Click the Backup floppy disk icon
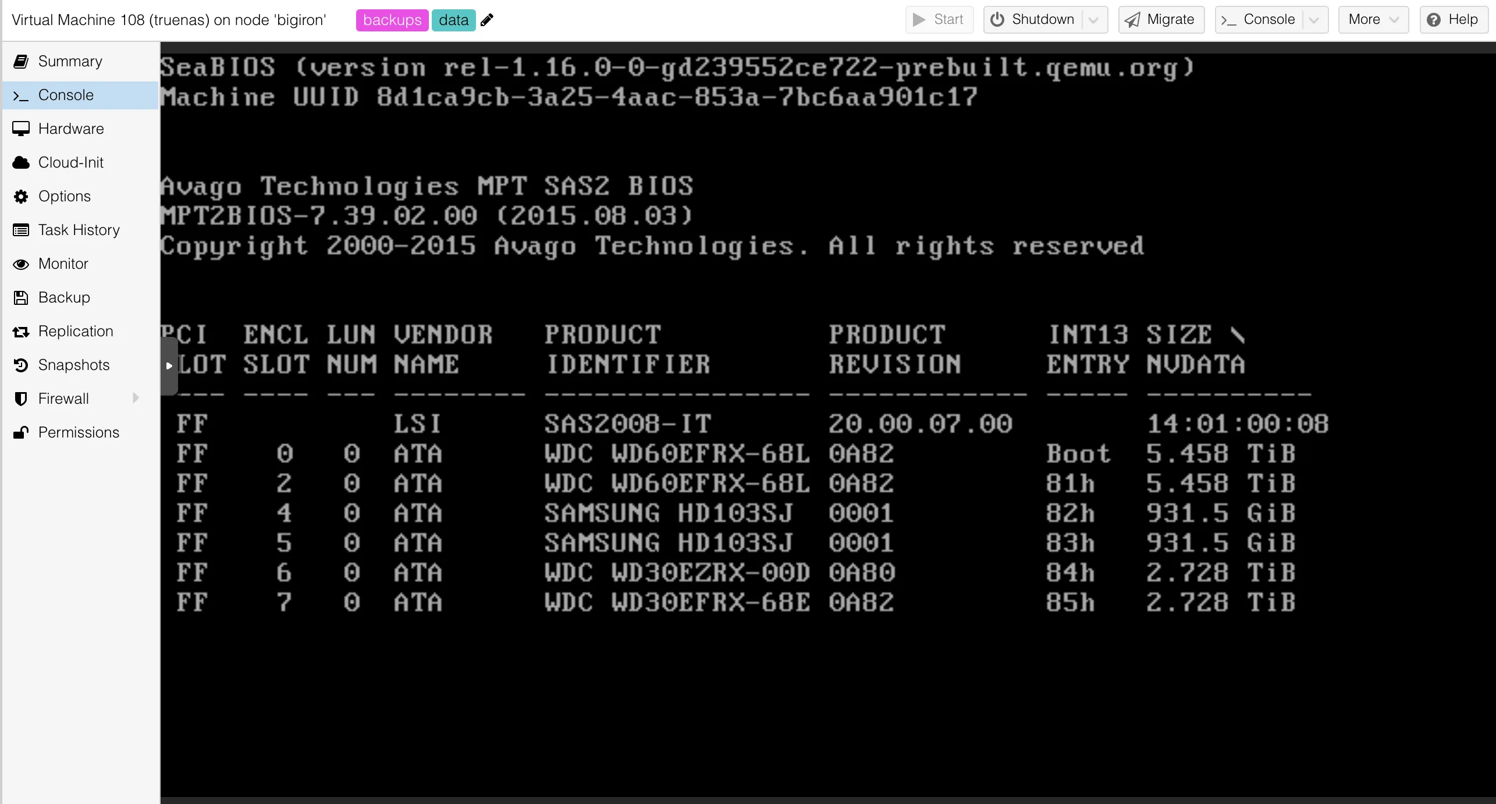Screen dimensions: 1496x804 [22, 297]
